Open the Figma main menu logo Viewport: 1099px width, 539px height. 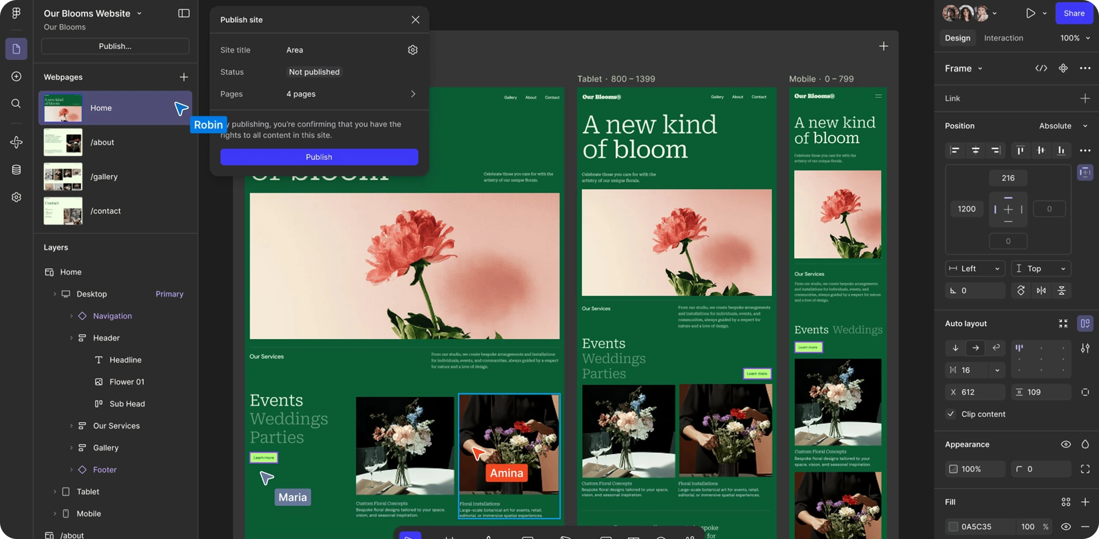point(16,13)
